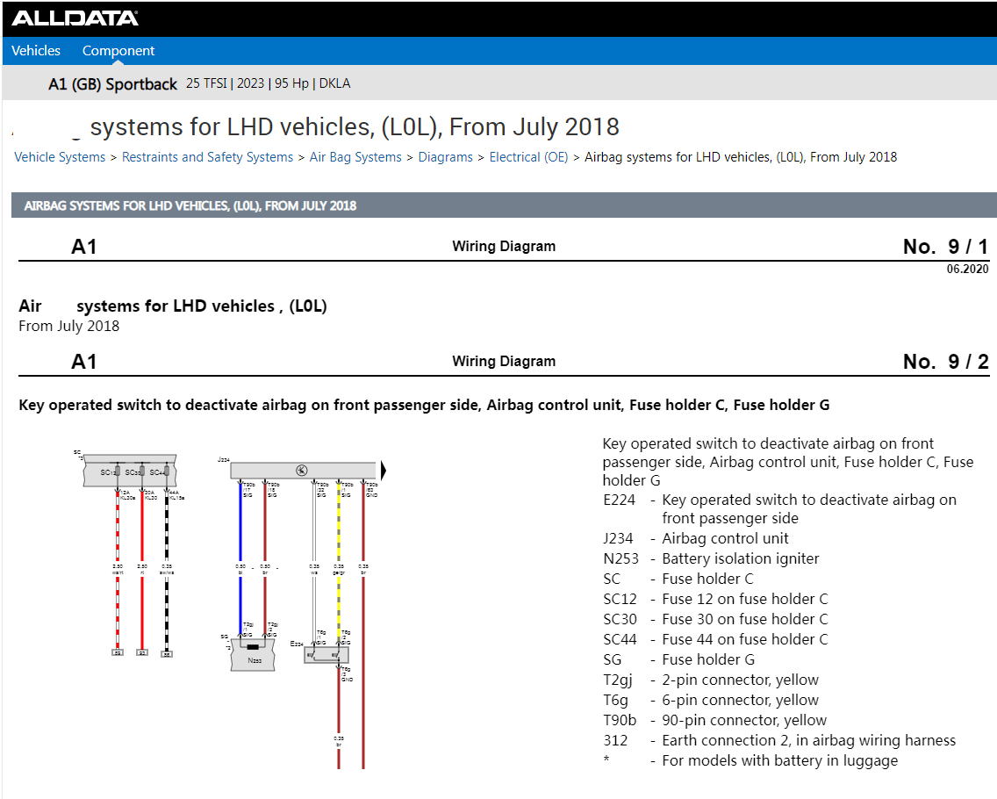
Task: Open the Vehicles menu
Action: [x=36, y=51]
